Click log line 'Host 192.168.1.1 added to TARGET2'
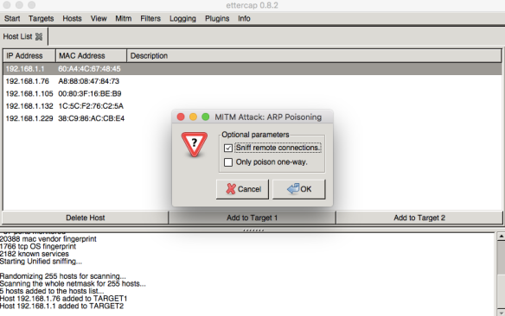The width and height of the screenshot is (505, 316). pyautogui.click(x=61, y=306)
